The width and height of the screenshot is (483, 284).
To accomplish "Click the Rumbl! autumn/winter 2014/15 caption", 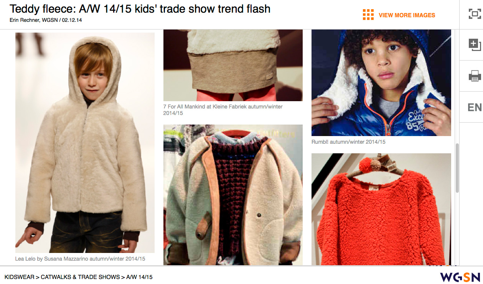I will click(348, 142).
